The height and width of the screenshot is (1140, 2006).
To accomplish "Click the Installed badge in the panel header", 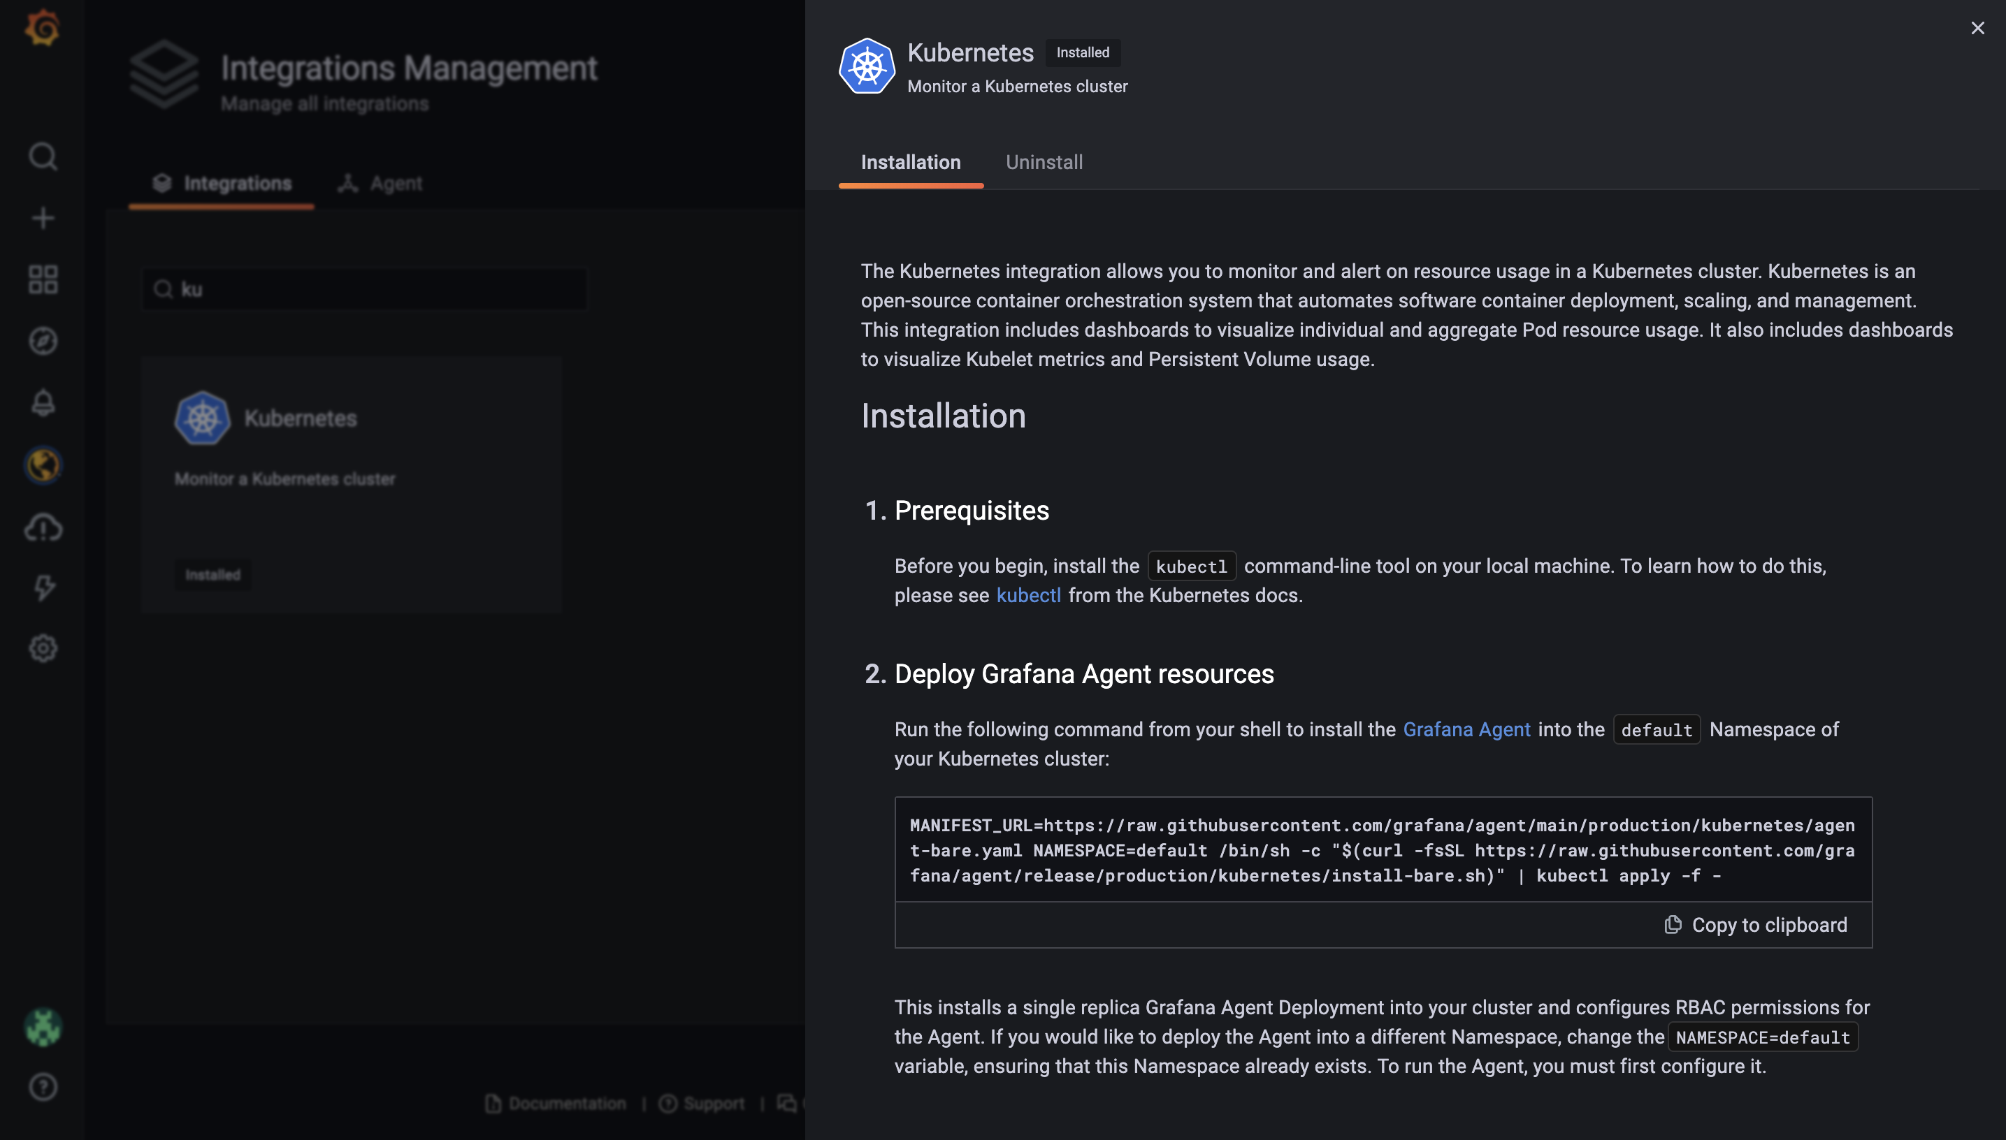I will 1083,52.
